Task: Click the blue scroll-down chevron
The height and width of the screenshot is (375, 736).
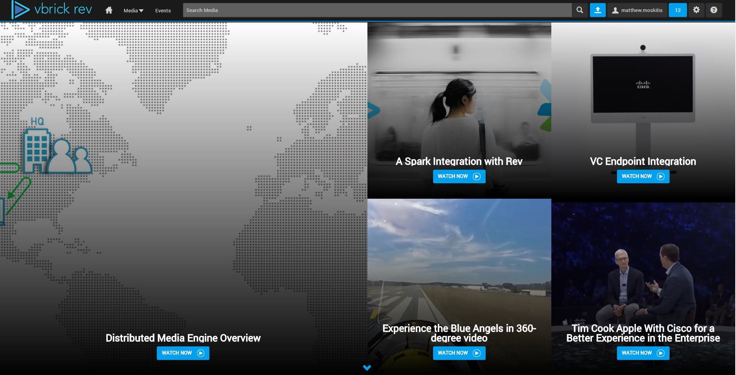Action: [x=367, y=368]
